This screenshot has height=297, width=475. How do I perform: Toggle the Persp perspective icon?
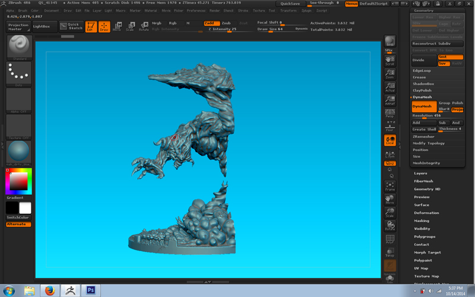coord(390,113)
